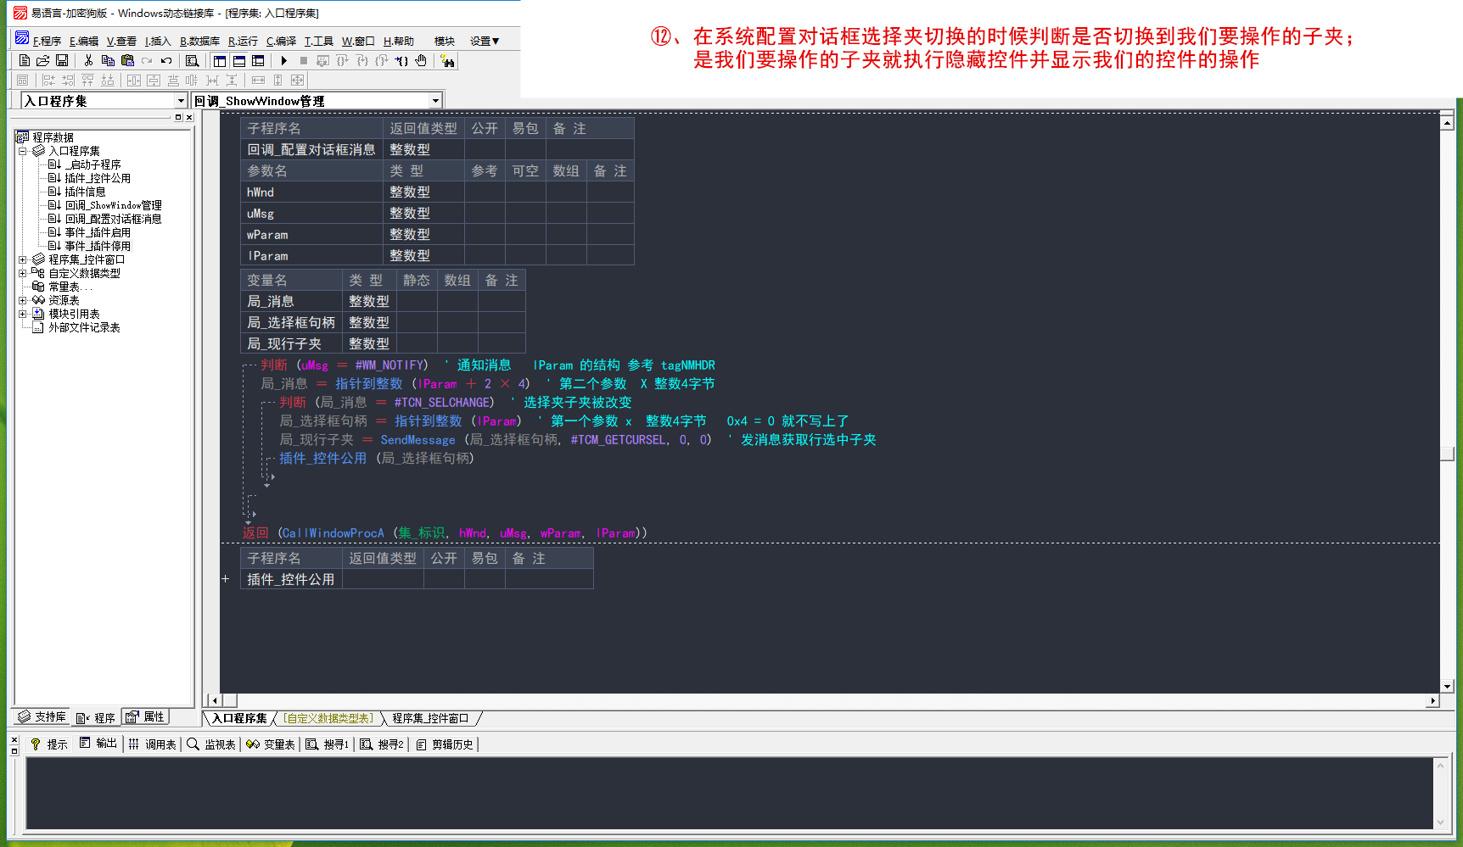Click the New document icon

pos(24,61)
